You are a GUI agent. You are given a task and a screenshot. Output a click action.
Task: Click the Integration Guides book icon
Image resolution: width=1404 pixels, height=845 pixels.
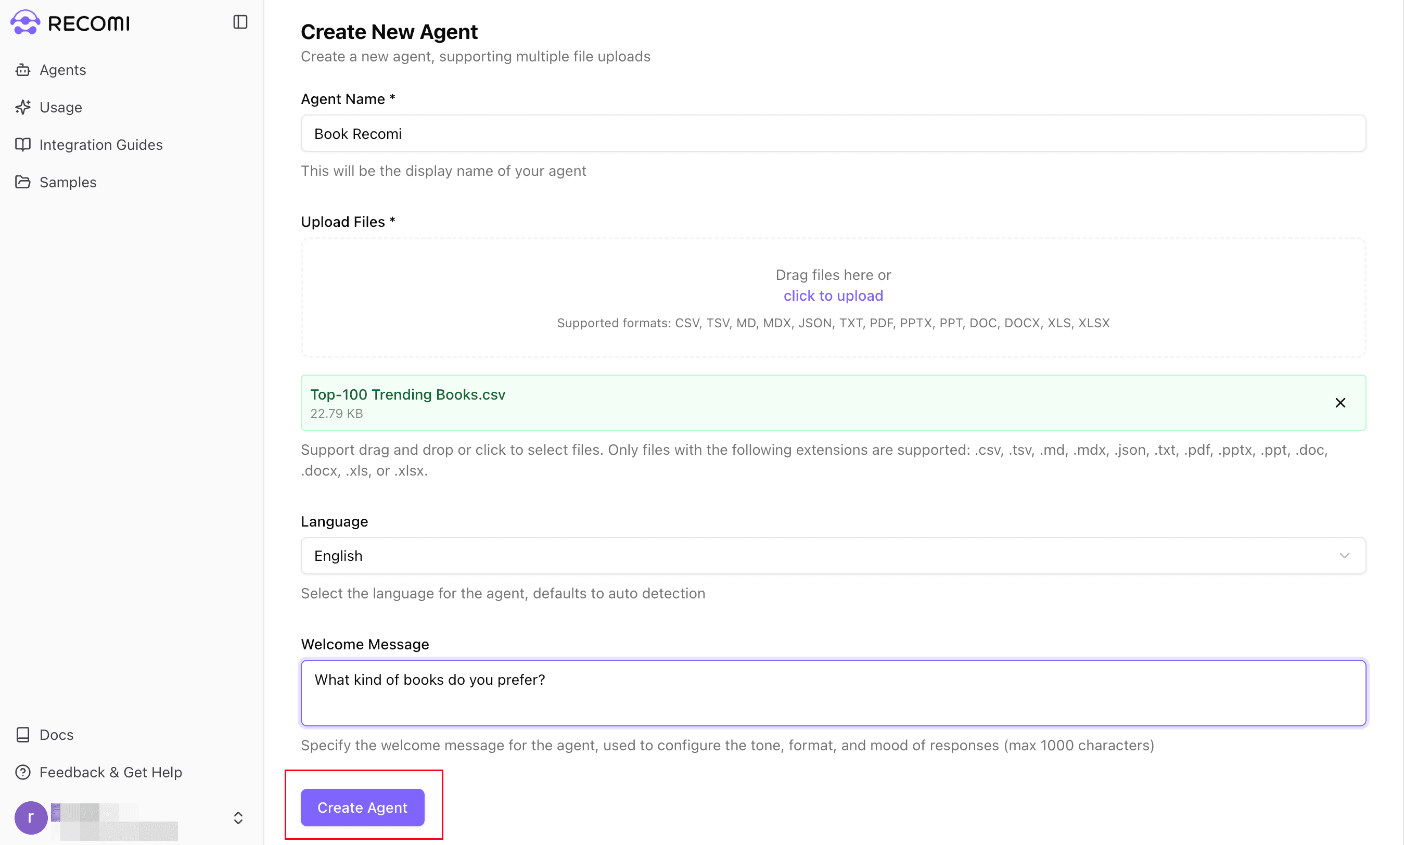pos(23,145)
